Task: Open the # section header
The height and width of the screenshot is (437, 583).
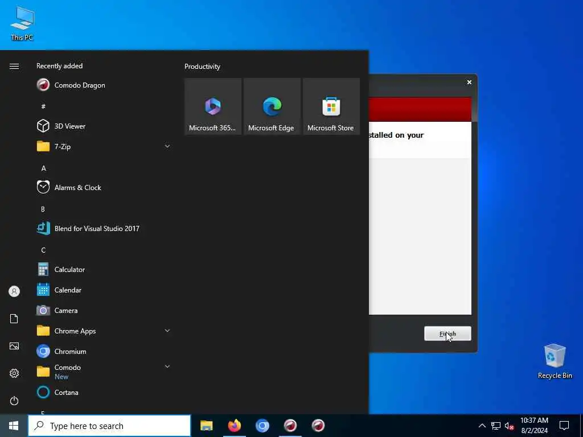Action: pyautogui.click(x=43, y=106)
